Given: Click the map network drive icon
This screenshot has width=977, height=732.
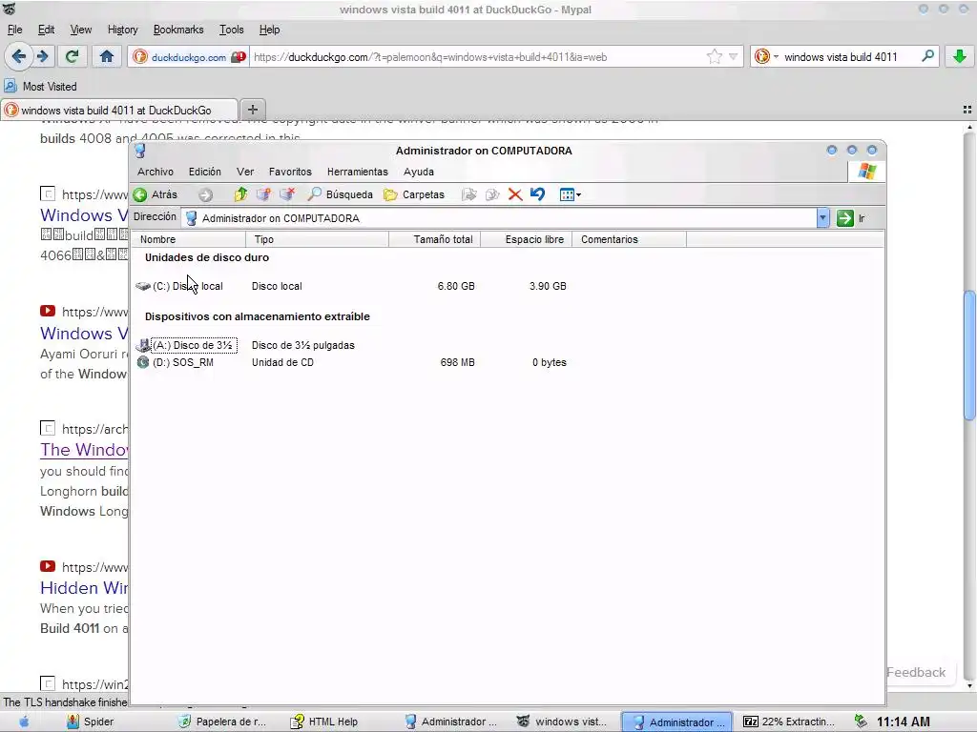Looking at the screenshot, I should (263, 194).
